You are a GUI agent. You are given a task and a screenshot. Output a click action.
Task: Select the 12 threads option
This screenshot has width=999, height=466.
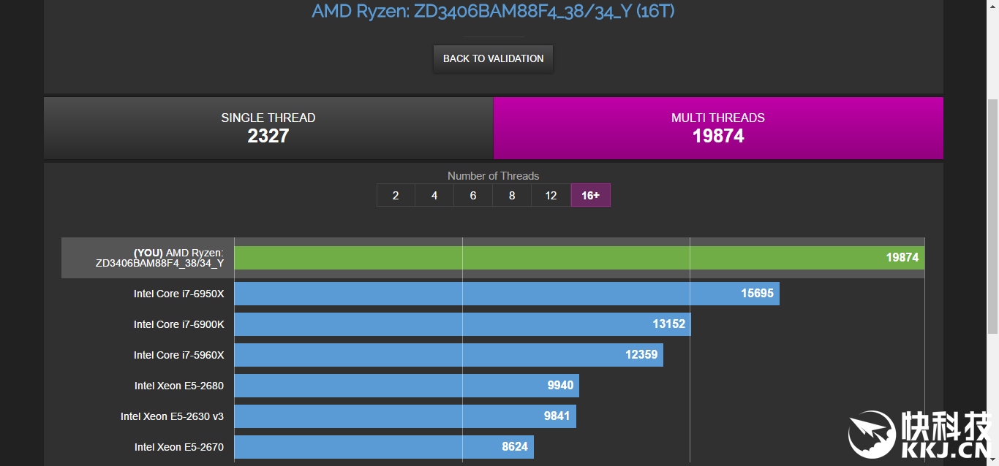pos(551,195)
